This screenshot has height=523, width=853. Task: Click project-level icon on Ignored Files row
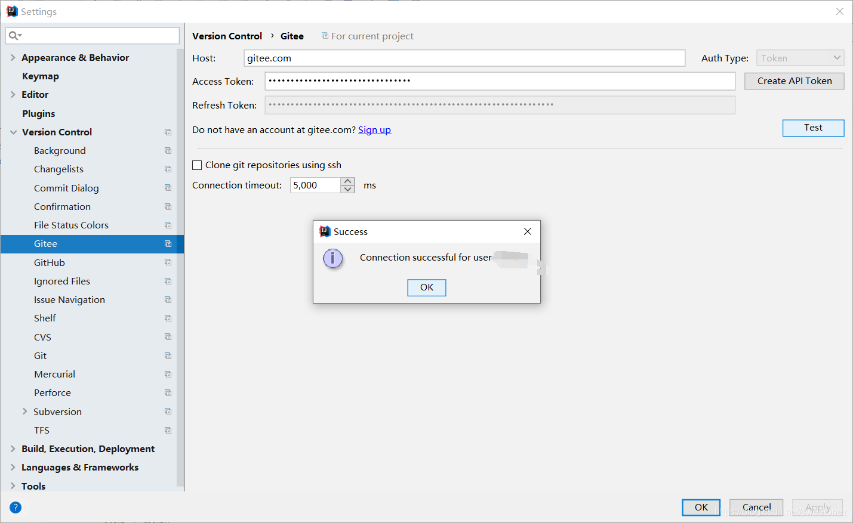(168, 281)
